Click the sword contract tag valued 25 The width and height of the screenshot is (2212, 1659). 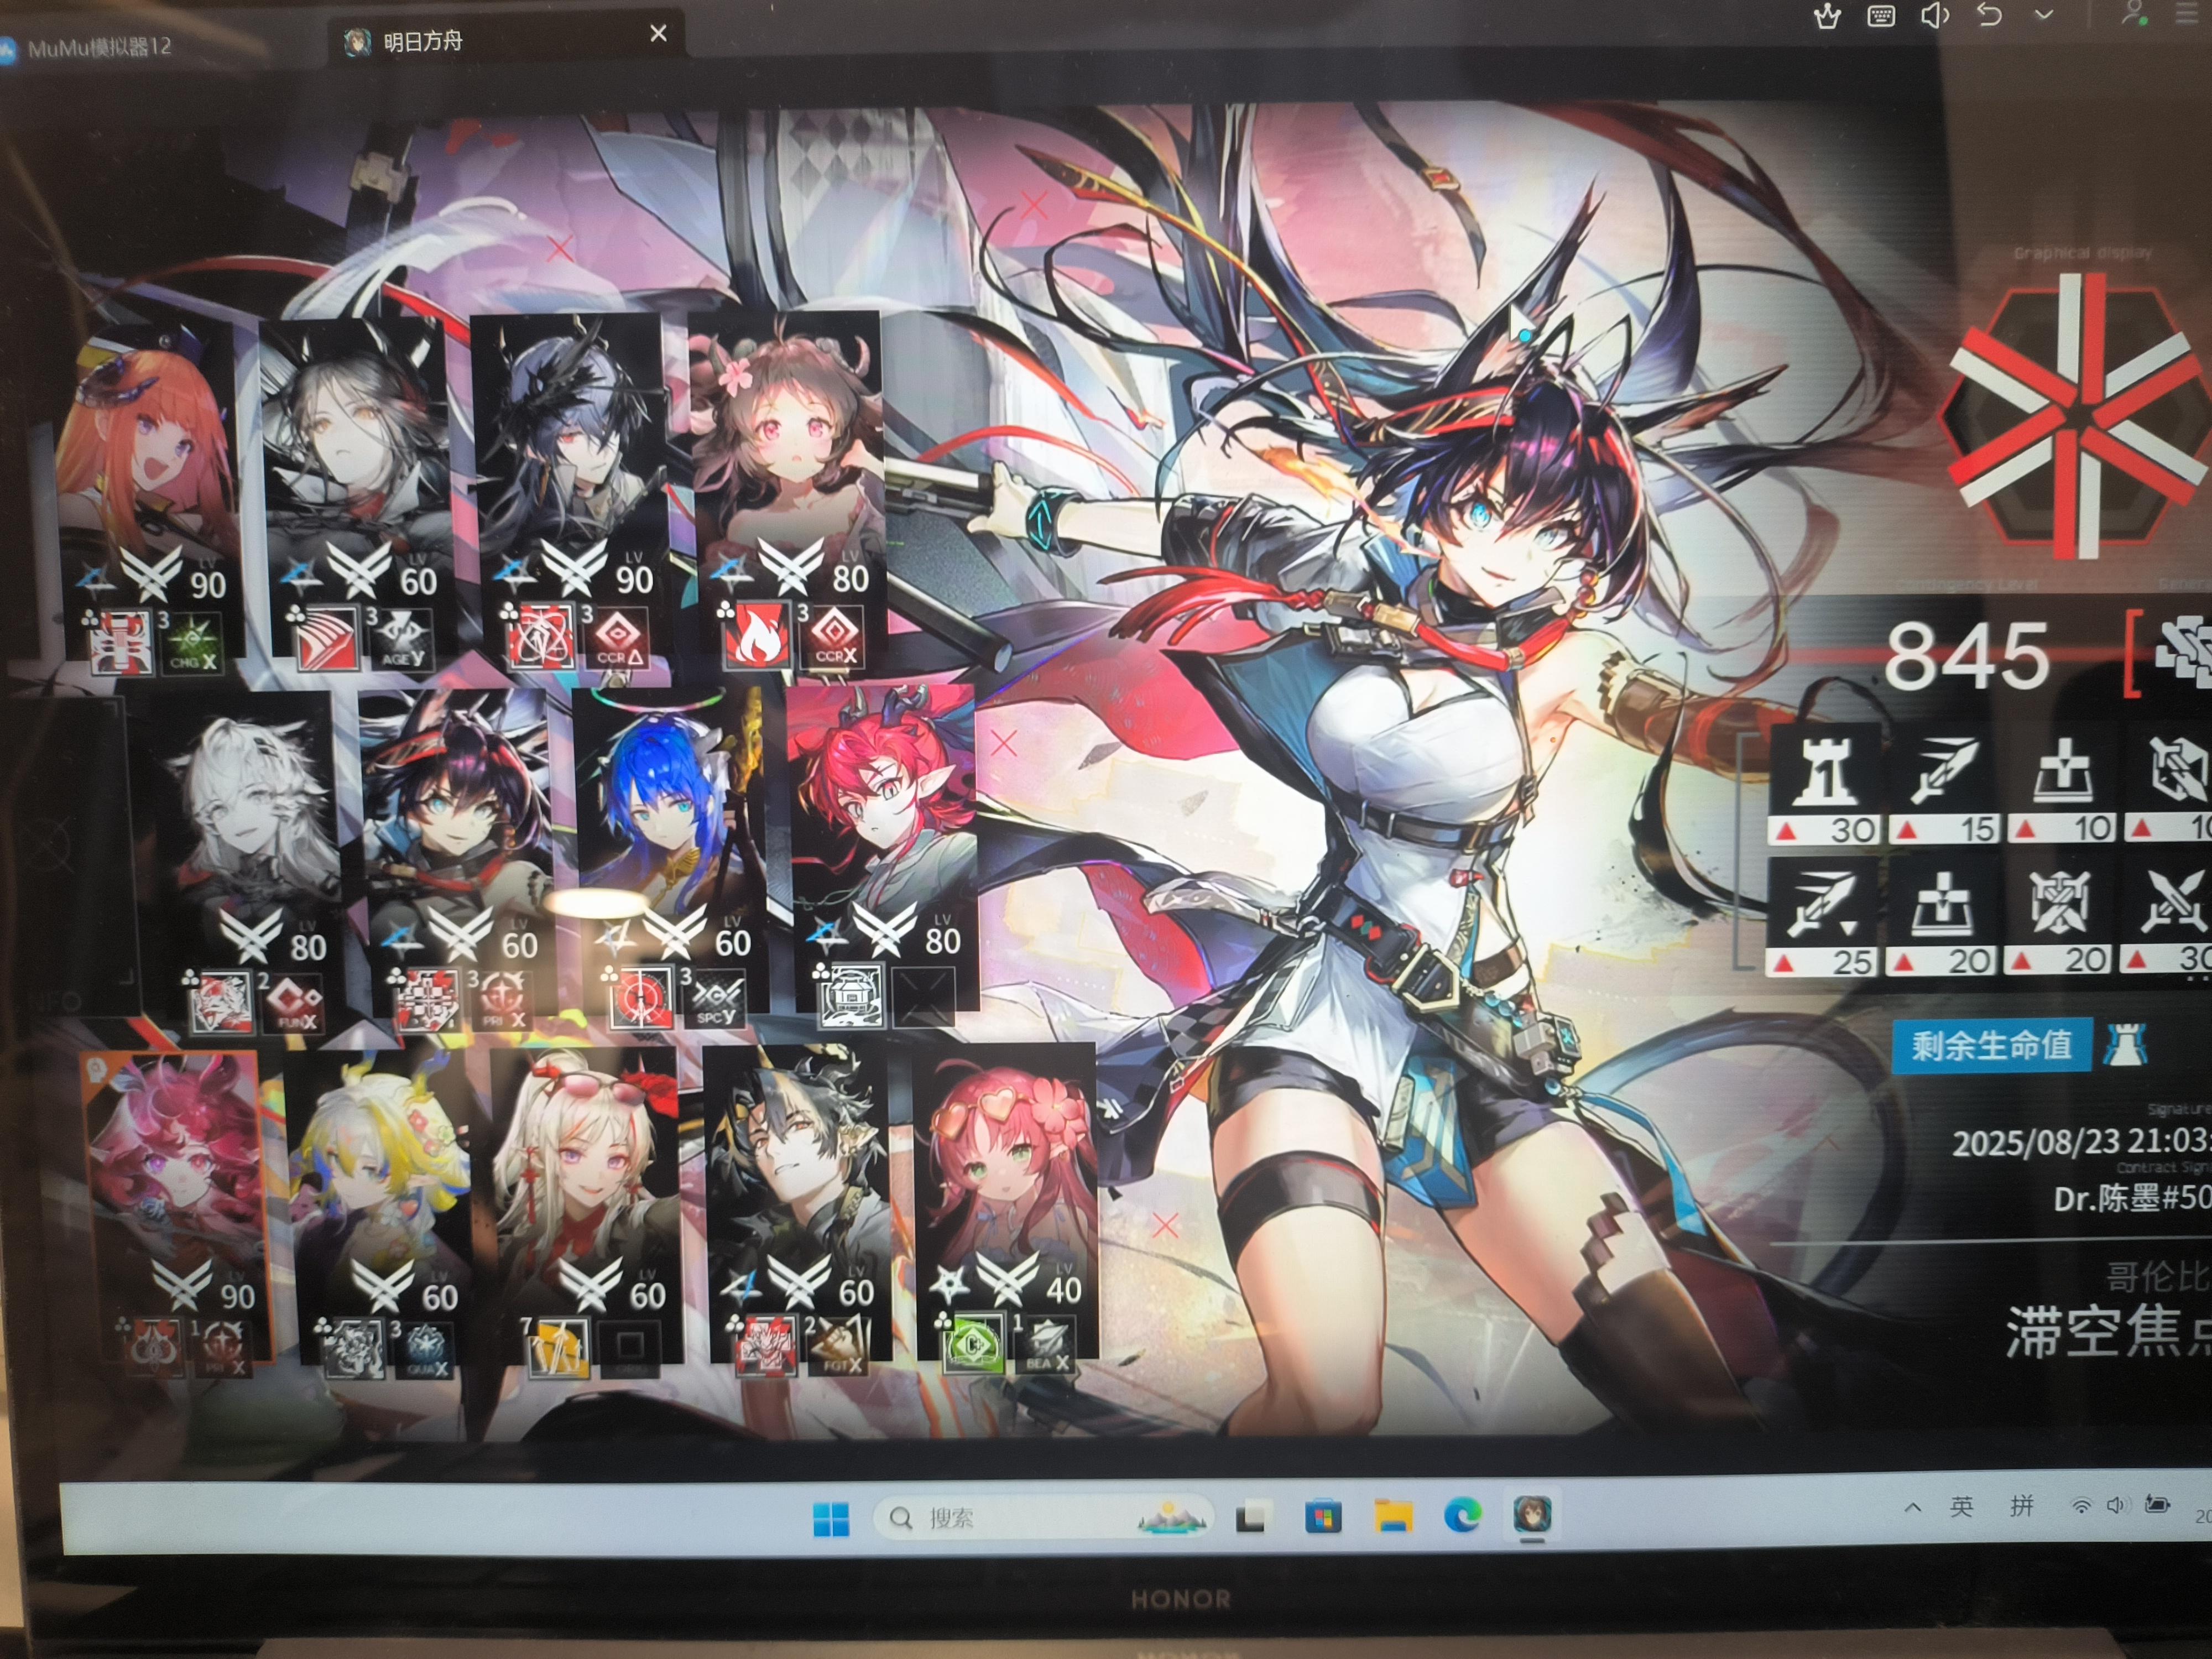pyautogui.click(x=1822, y=918)
